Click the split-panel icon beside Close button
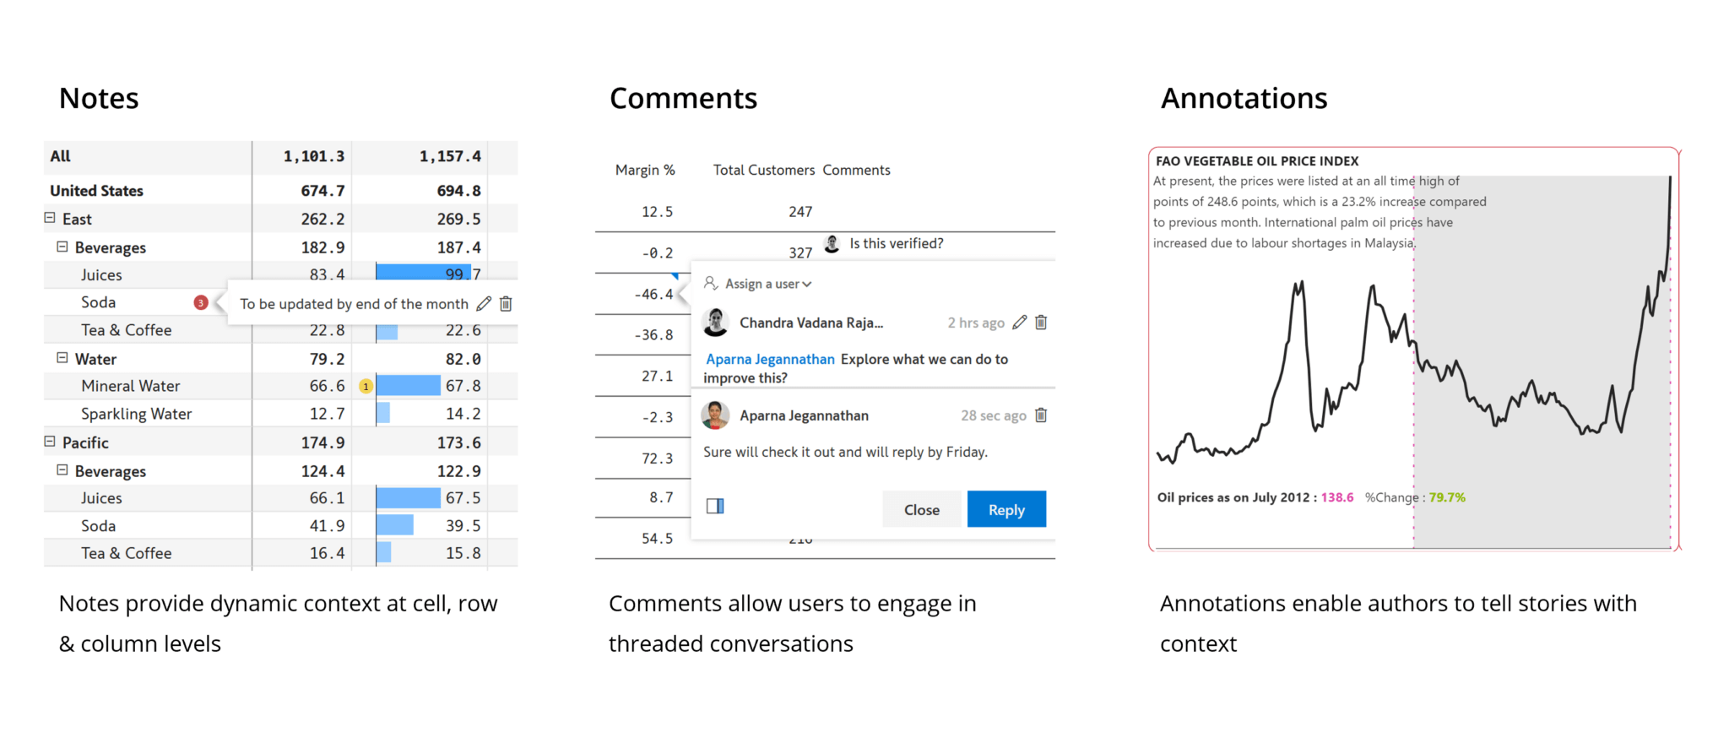Viewport: 1729px width, 738px height. [715, 505]
